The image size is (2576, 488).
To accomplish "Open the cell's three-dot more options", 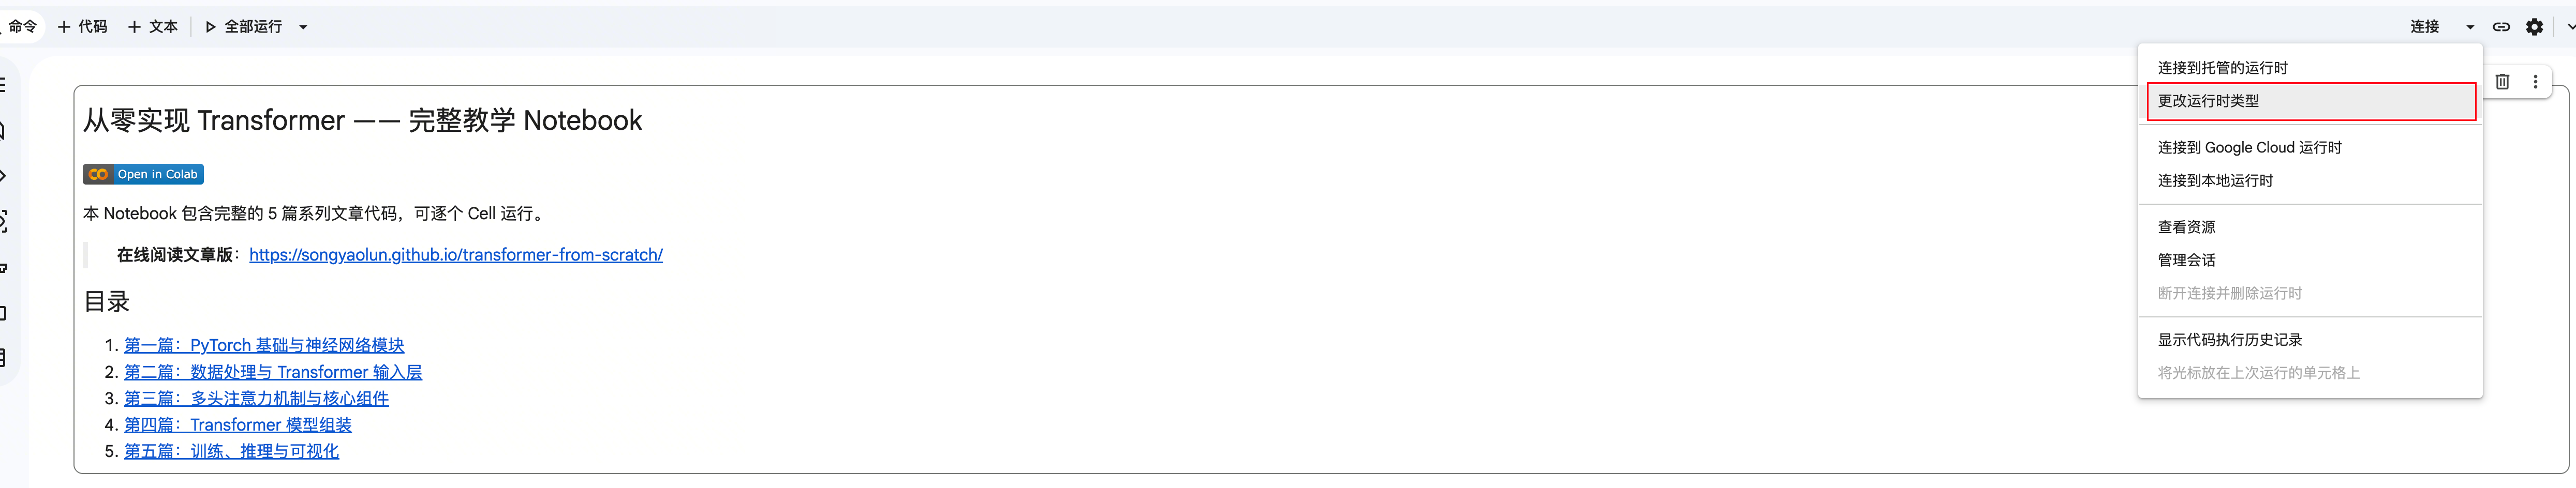I will click(x=2535, y=82).
